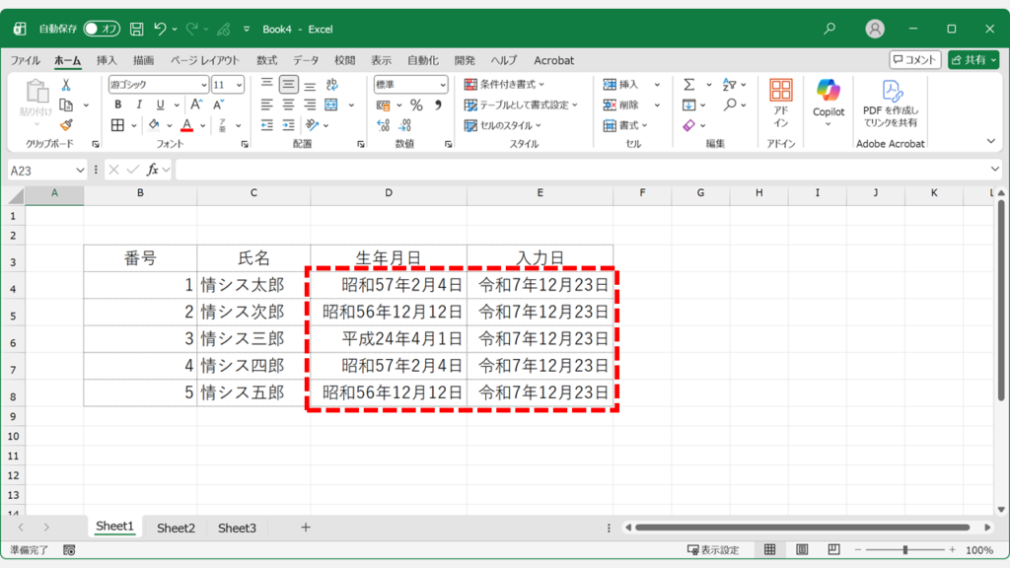Select the italic formatting icon
Viewport: 1010px width, 568px height.
coord(139,104)
